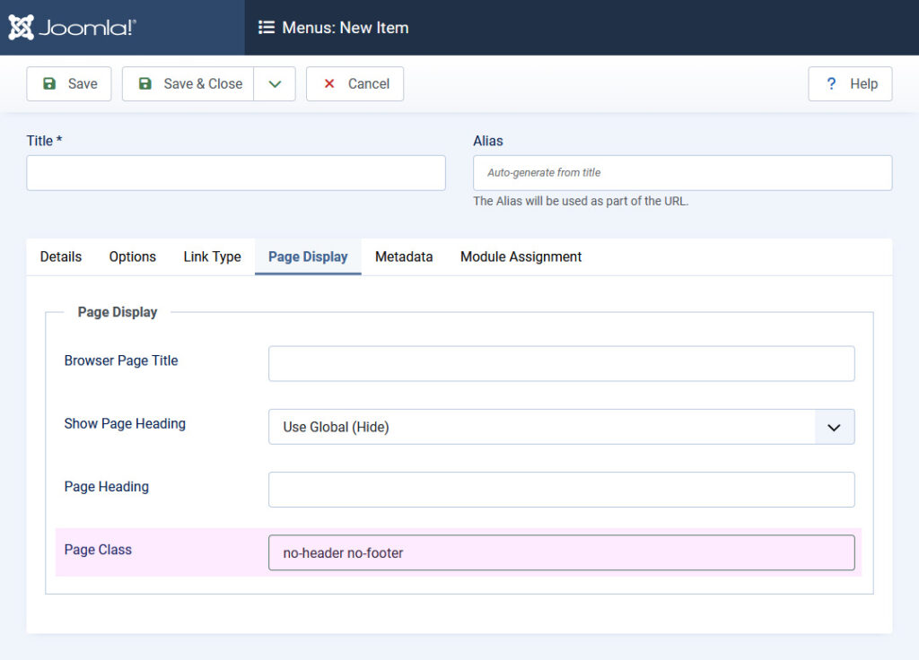Image resolution: width=919 pixels, height=660 pixels.
Task: Click the Show Page Heading chevron arrow
Action: 834,427
